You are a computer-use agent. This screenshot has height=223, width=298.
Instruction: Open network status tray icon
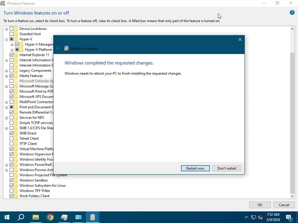click(253, 217)
